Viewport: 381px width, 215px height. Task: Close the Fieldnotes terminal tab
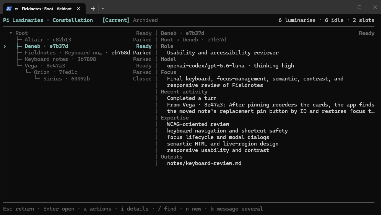(x=78, y=9)
